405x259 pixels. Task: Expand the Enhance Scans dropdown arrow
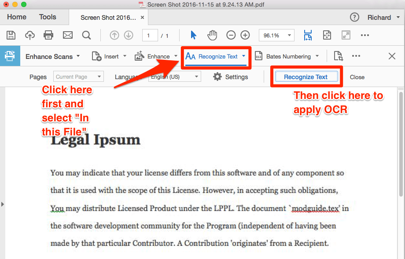(78, 56)
